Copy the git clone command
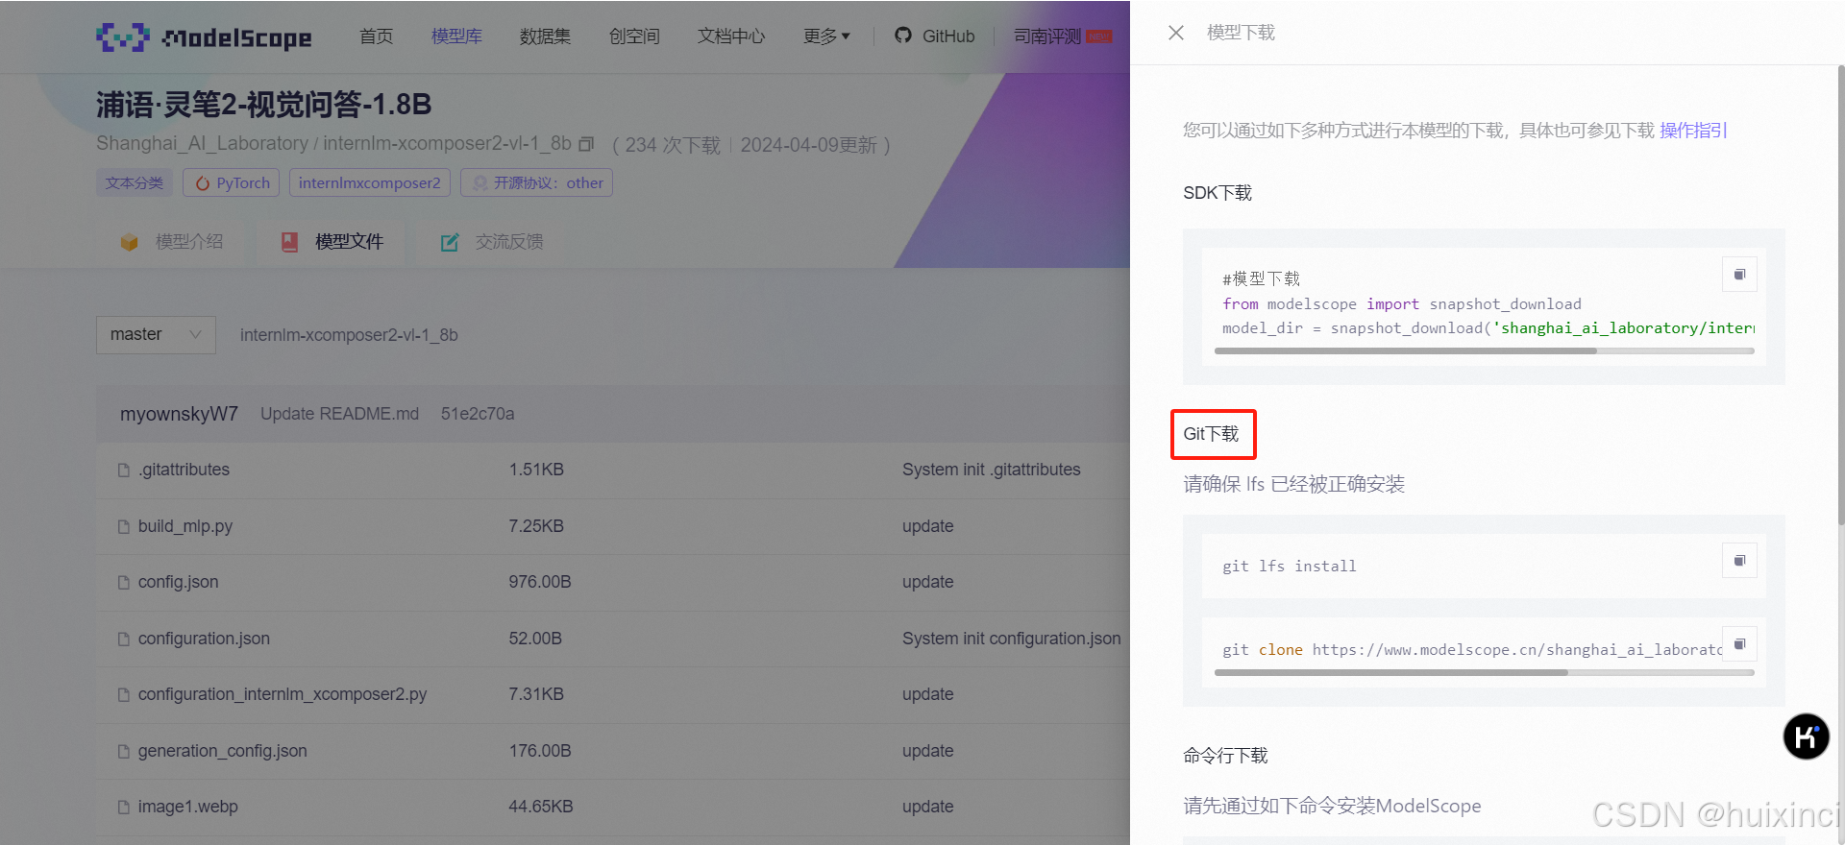The image size is (1845, 845). coord(1739,644)
